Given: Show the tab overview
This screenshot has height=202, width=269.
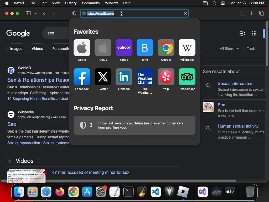Looking at the screenshot, I should (x=261, y=13).
